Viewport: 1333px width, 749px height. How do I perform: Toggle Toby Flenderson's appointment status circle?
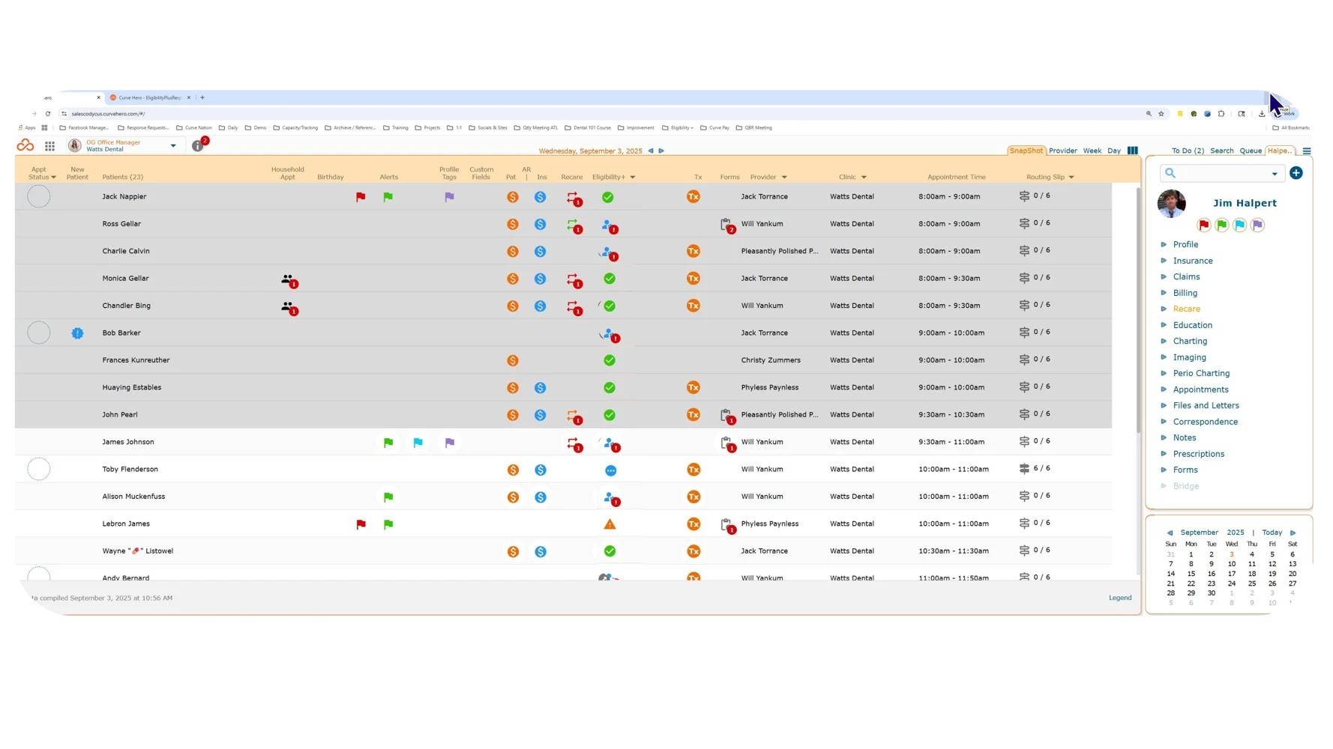[x=39, y=469]
